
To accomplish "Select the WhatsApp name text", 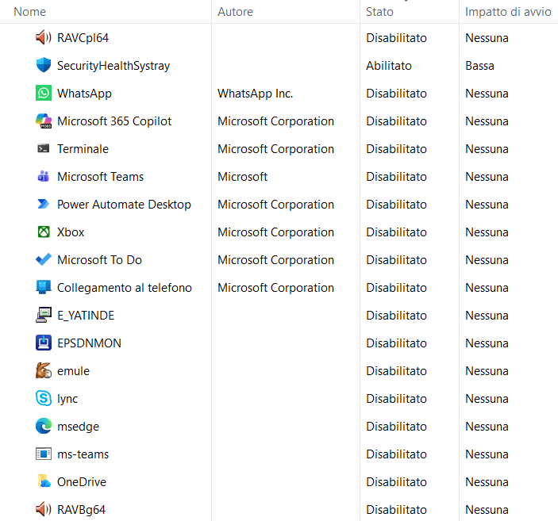I will 84,93.
